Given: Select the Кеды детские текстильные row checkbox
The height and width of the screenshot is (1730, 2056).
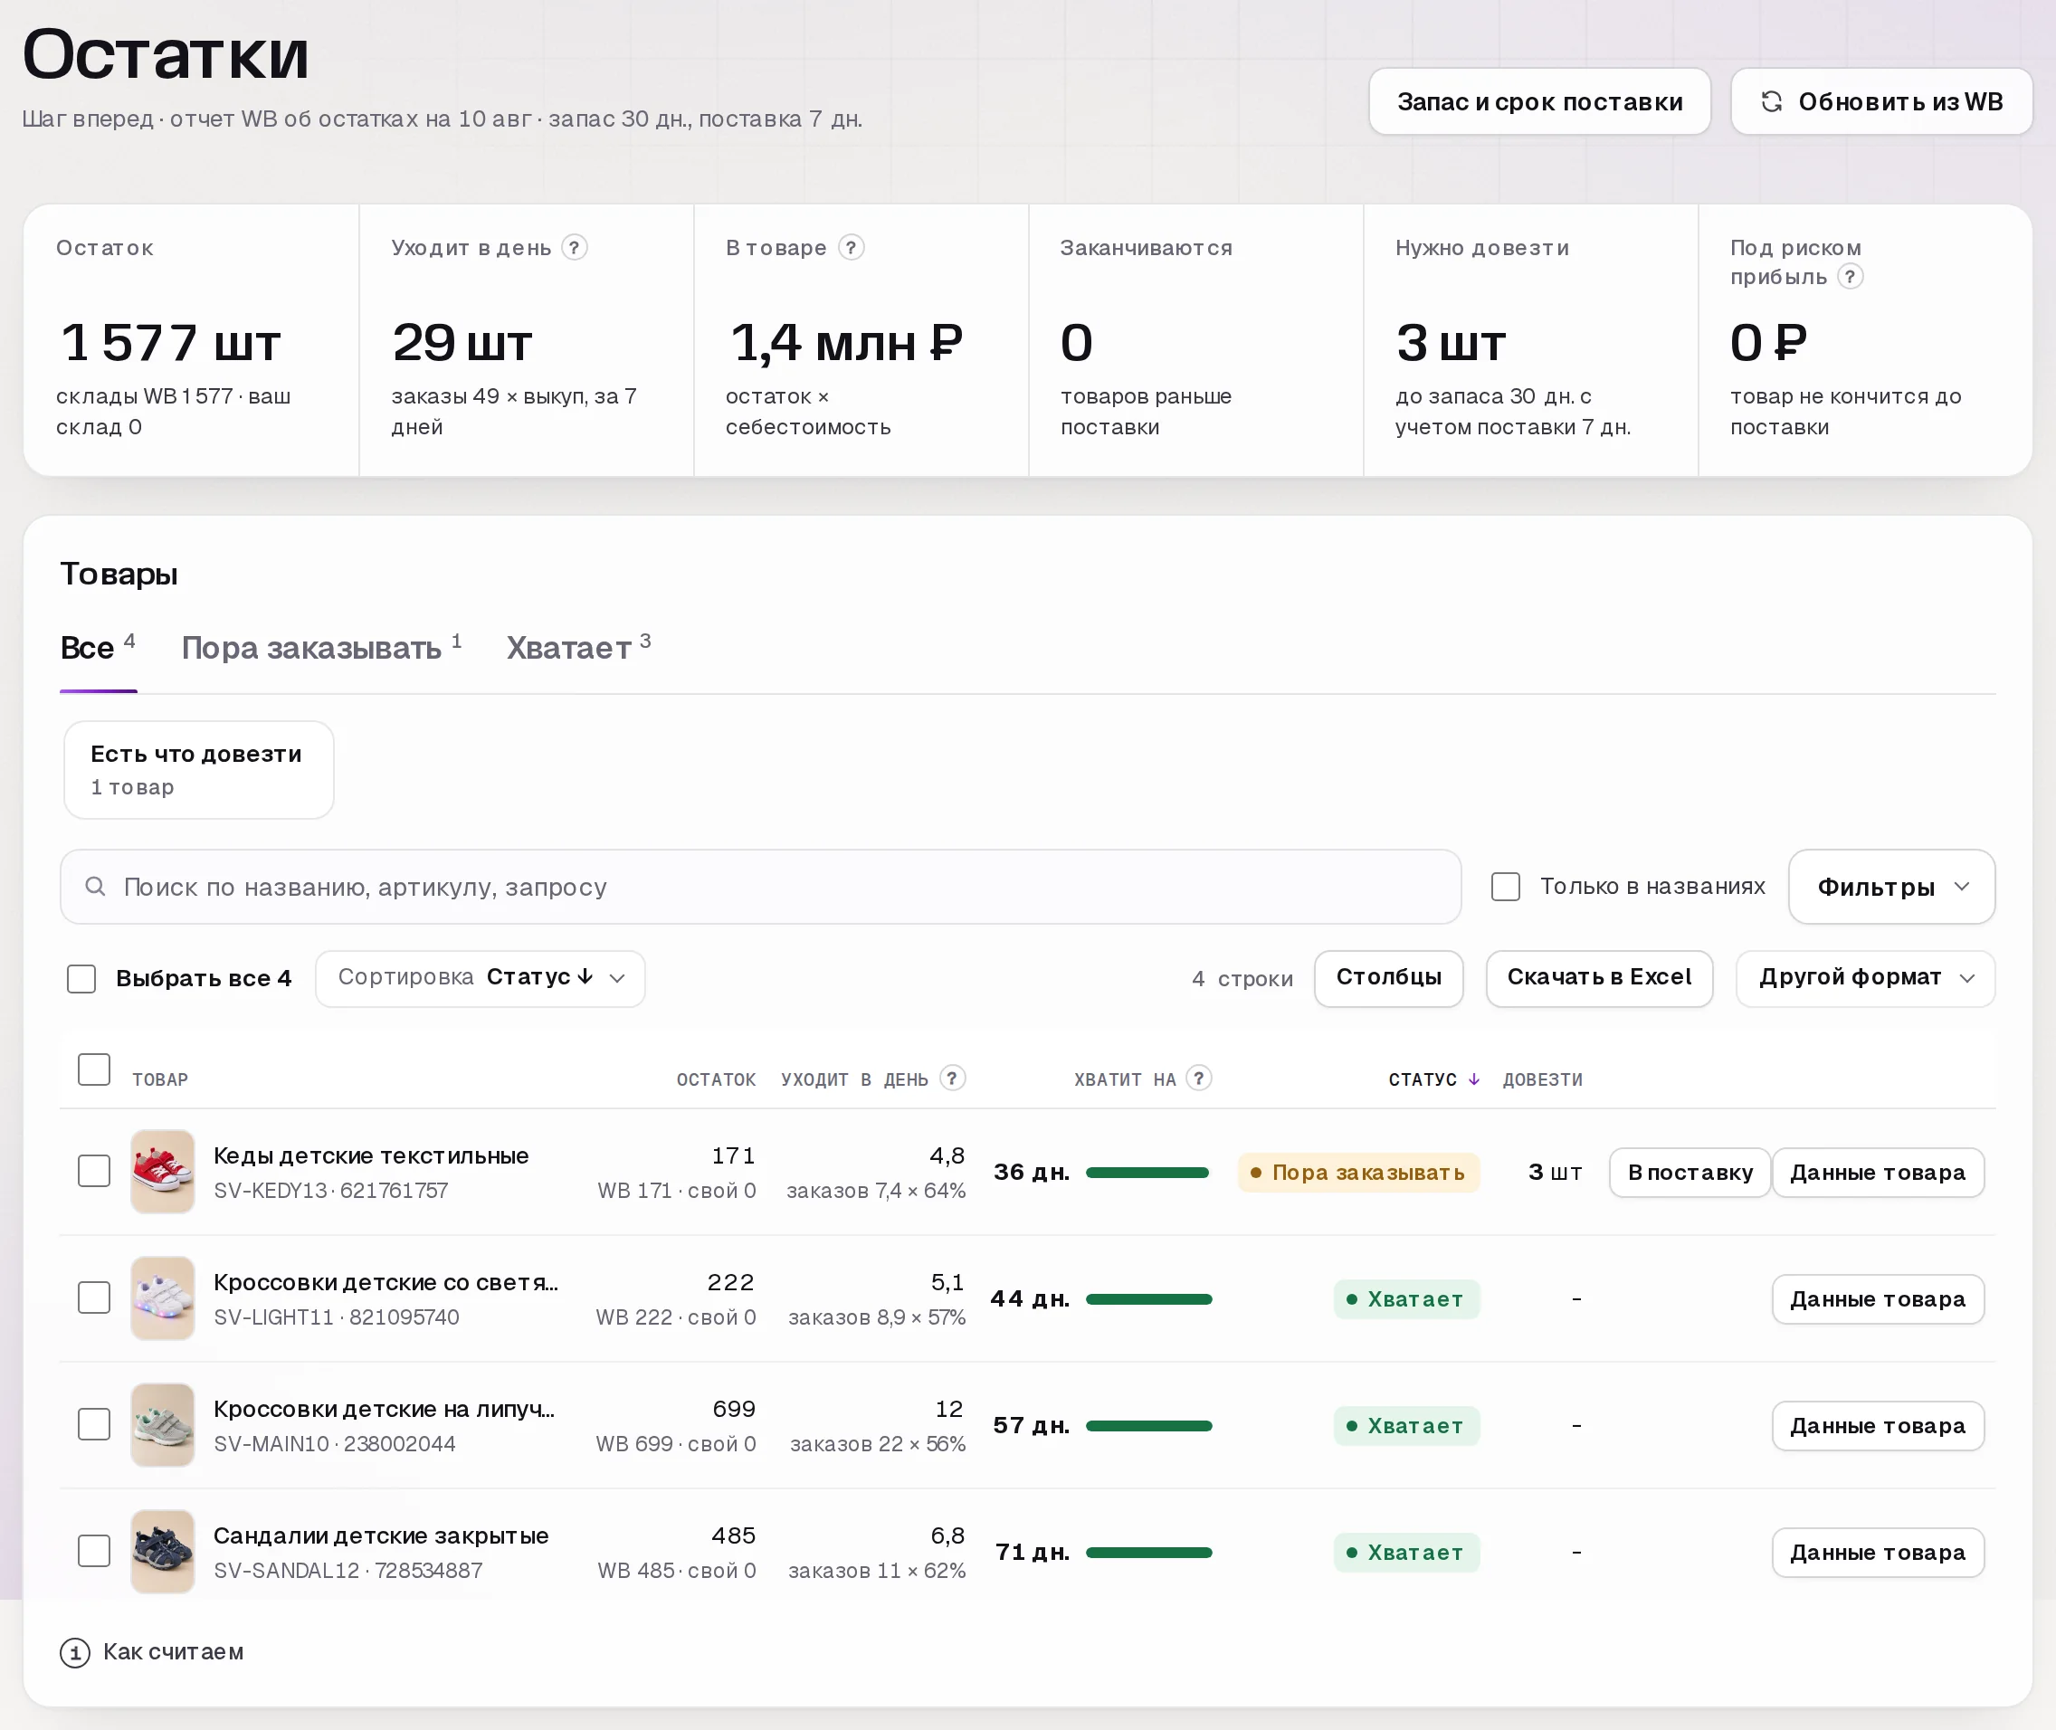Looking at the screenshot, I should pos(94,1170).
